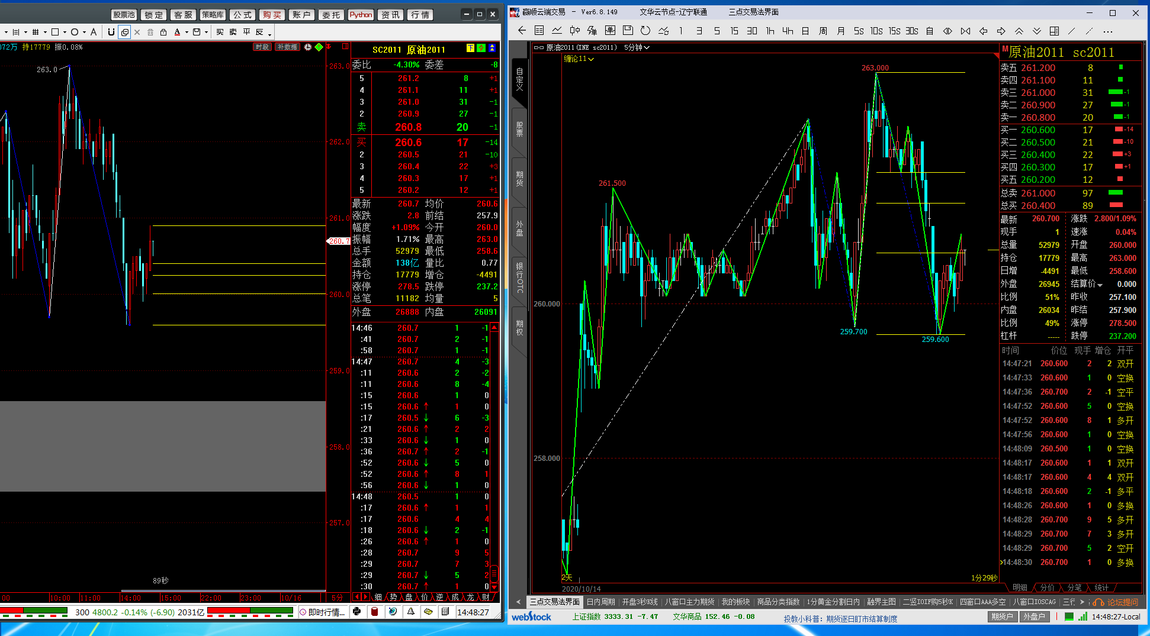Select the 15-minute period button
The image size is (1150, 636).
tap(734, 31)
